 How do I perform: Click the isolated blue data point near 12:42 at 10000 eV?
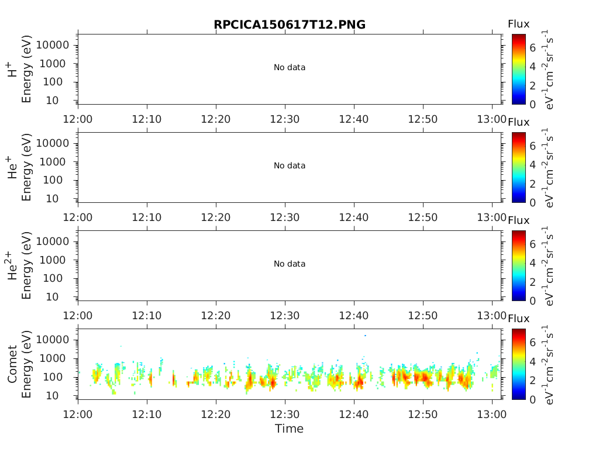tap(365, 336)
